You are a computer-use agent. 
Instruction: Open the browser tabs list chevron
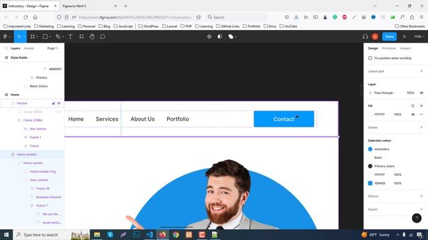pyautogui.click(x=374, y=6)
